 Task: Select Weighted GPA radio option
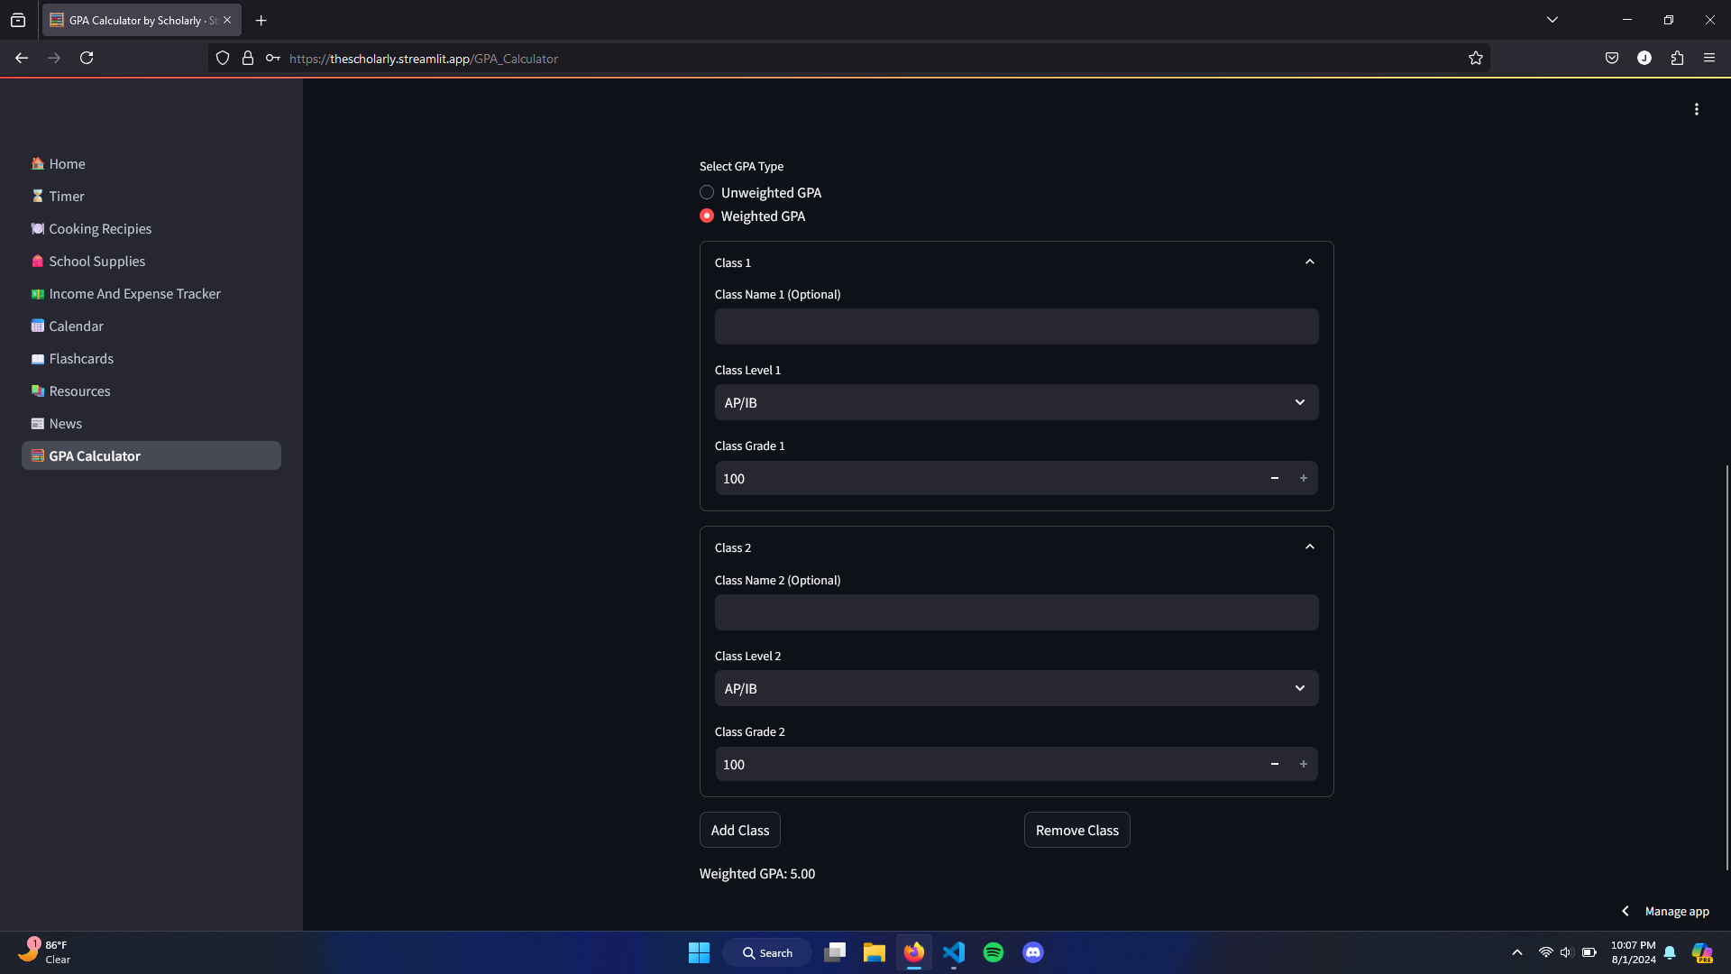707,216
